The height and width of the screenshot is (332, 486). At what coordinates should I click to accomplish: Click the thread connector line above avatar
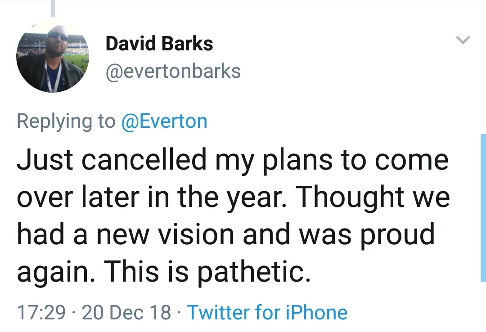53,8
